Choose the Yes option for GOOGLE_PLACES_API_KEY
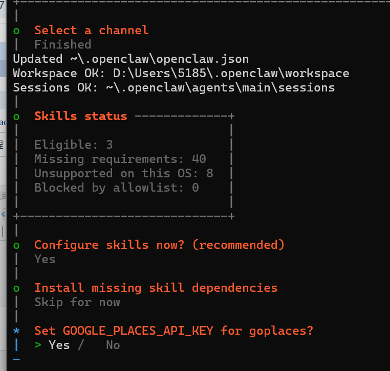Image resolution: width=390 pixels, height=371 pixels. tap(59, 345)
